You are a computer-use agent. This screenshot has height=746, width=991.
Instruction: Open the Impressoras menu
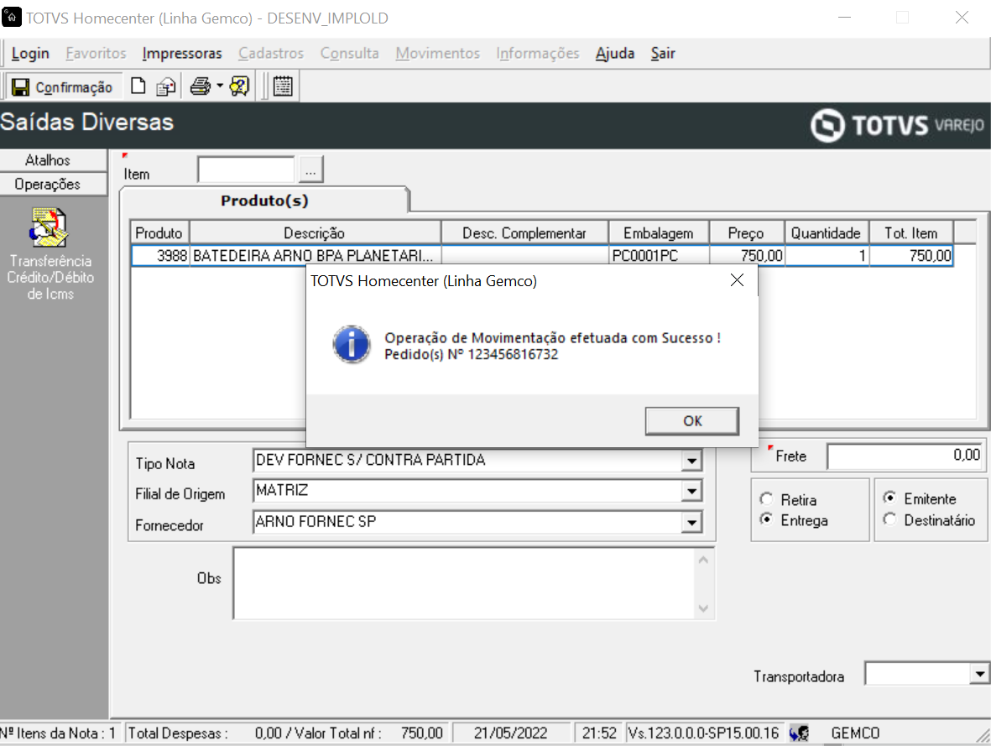coord(182,54)
